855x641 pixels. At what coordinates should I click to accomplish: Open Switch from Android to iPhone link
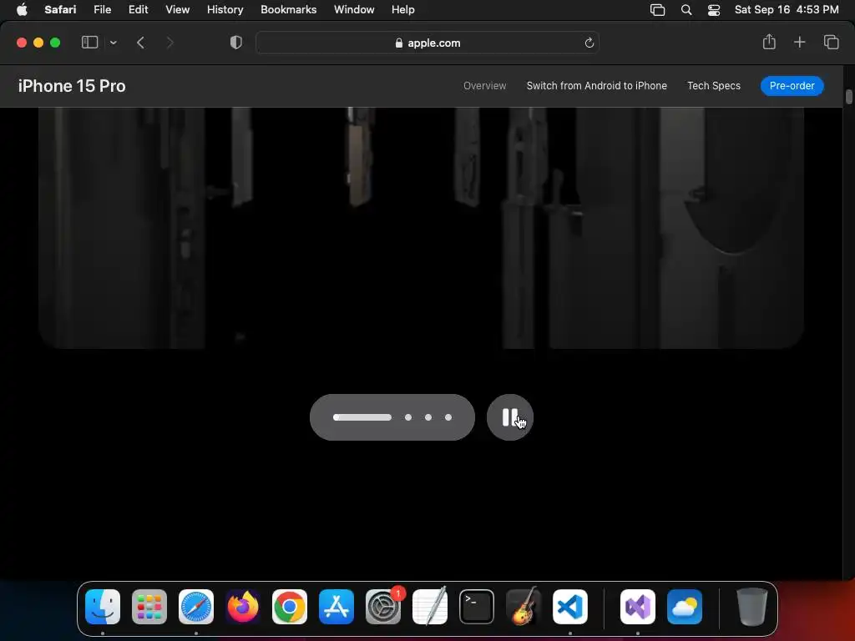596,86
